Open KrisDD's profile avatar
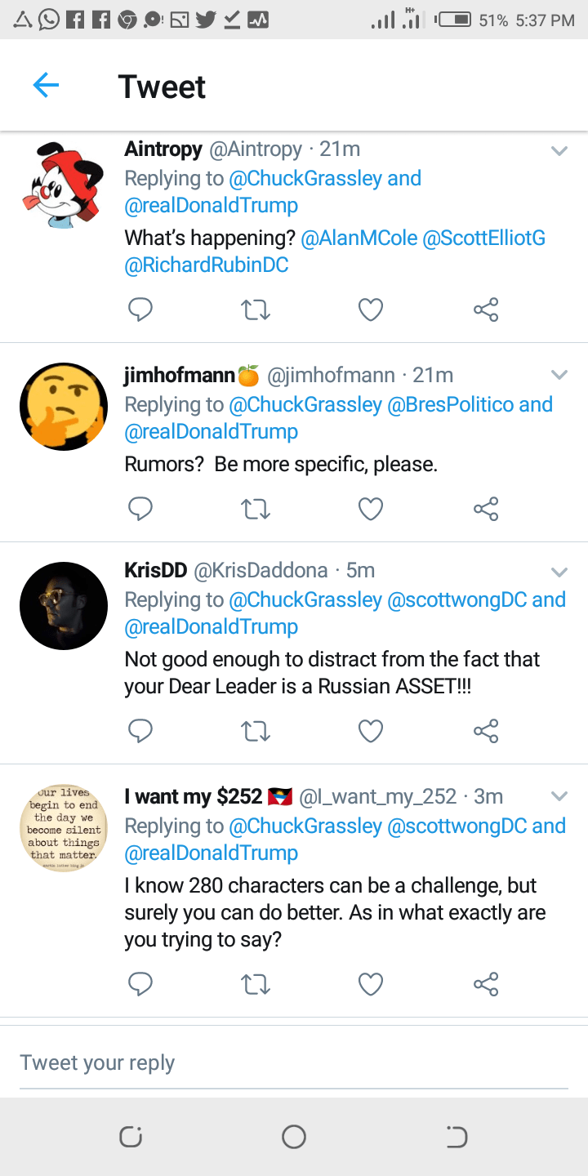Screen dimensions: 588x1176 click(x=64, y=606)
